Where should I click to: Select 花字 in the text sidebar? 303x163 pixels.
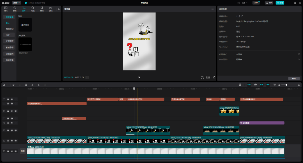pos(8,35)
